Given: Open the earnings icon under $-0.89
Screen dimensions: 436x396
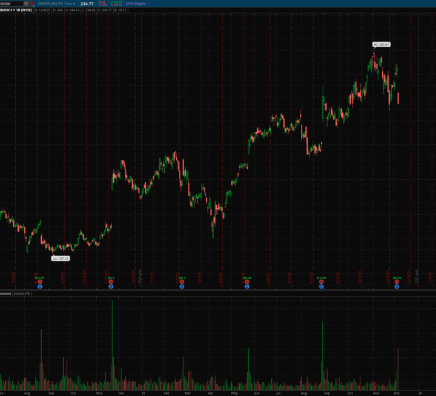Looking at the screenshot, I should point(321,282).
